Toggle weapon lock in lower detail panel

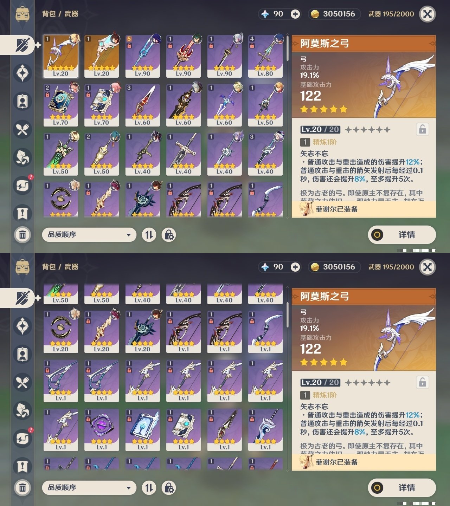tap(423, 382)
